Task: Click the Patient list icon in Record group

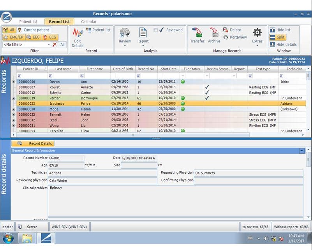Action: tap(98, 30)
